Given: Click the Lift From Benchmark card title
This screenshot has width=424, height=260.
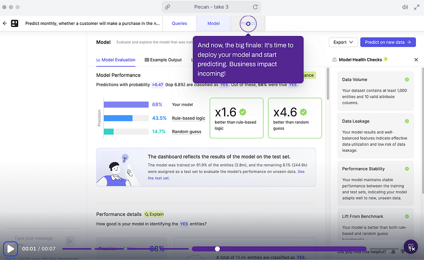Looking at the screenshot, I should pyautogui.click(x=362, y=216).
